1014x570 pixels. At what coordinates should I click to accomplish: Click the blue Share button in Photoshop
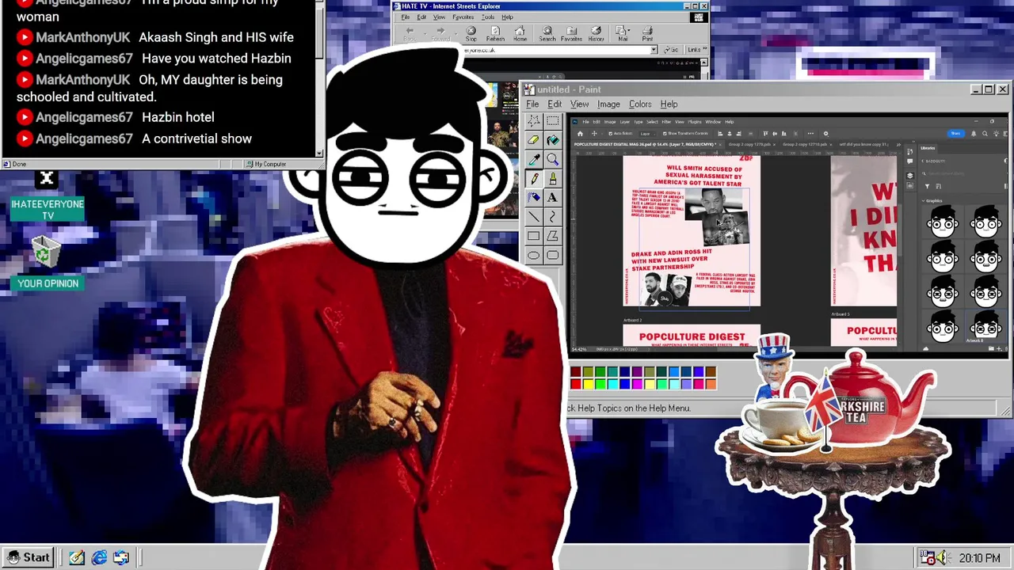click(955, 134)
